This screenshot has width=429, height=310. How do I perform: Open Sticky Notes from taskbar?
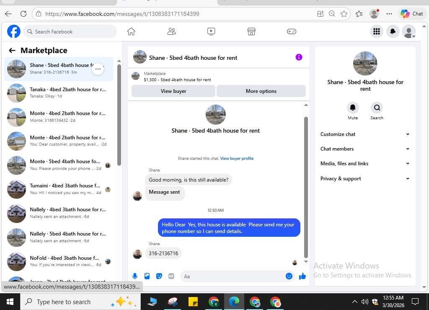[x=193, y=302]
